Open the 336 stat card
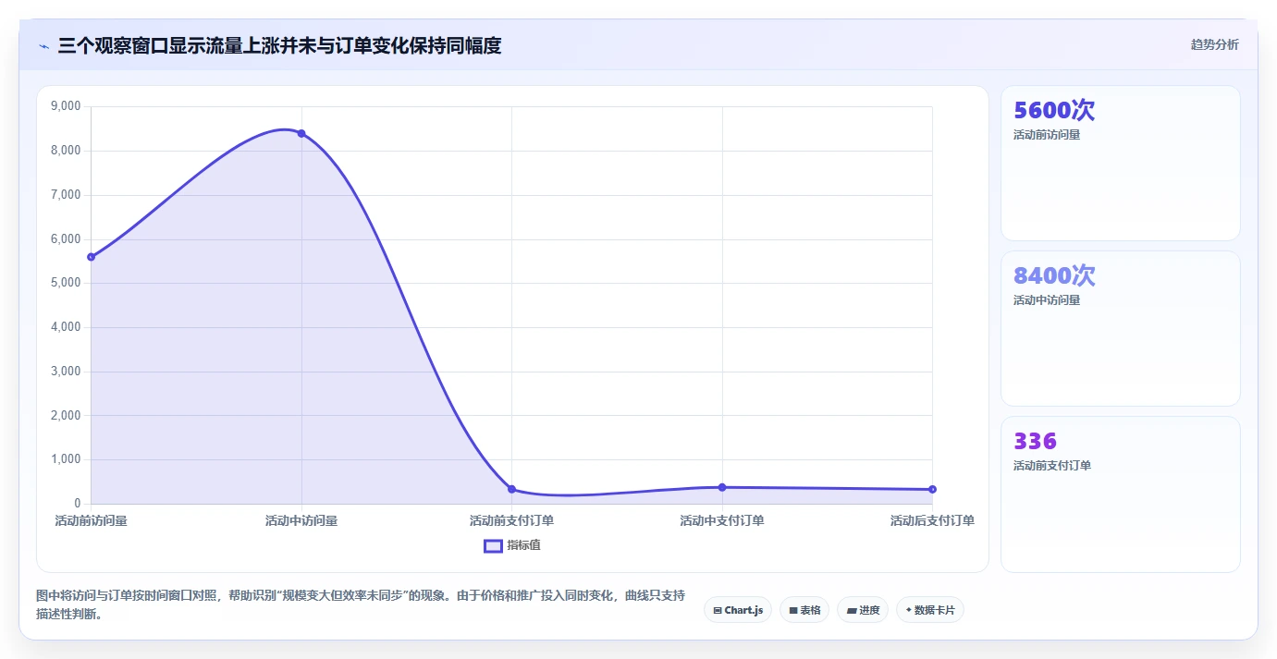The height and width of the screenshot is (659, 1277). tap(1120, 494)
